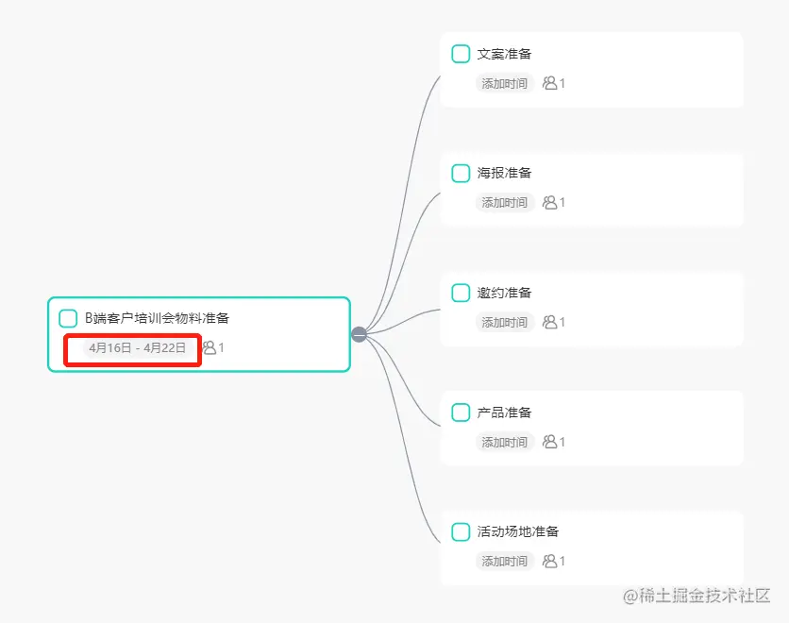
Task: Click 添加时间 under 活动场地准备
Action: point(505,561)
